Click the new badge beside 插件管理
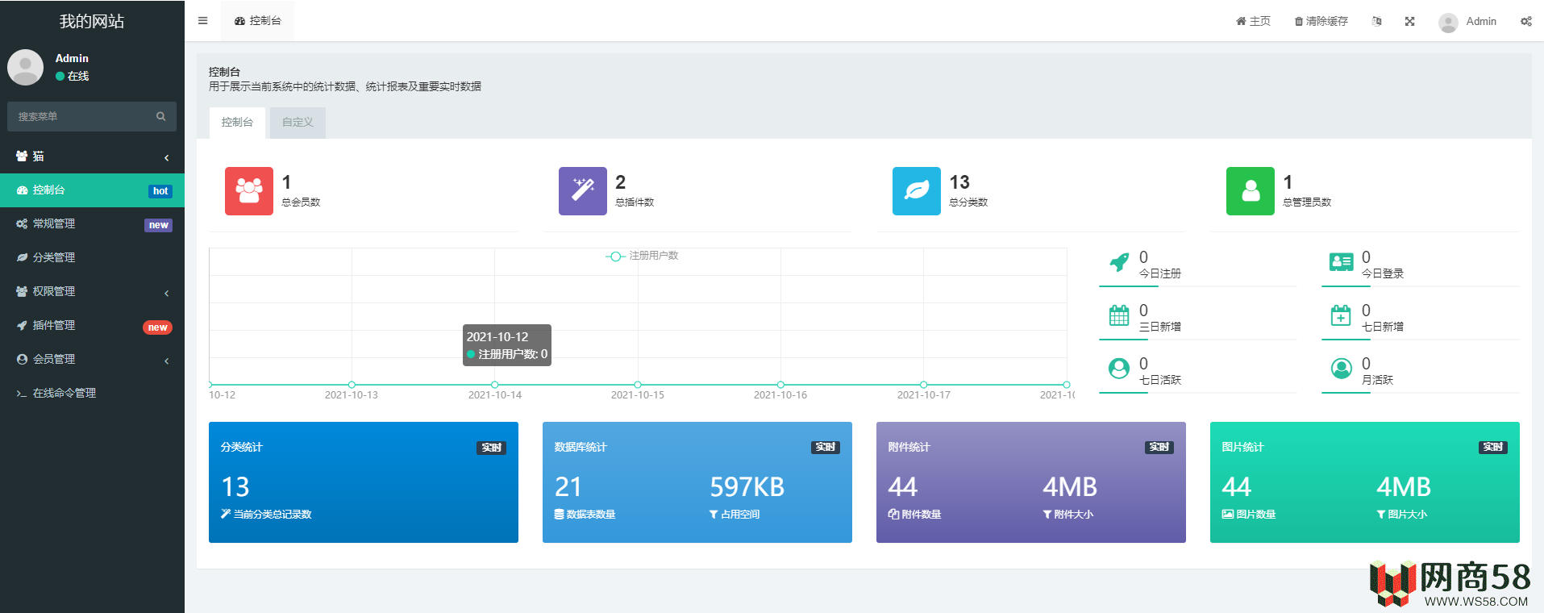 click(157, 327)
